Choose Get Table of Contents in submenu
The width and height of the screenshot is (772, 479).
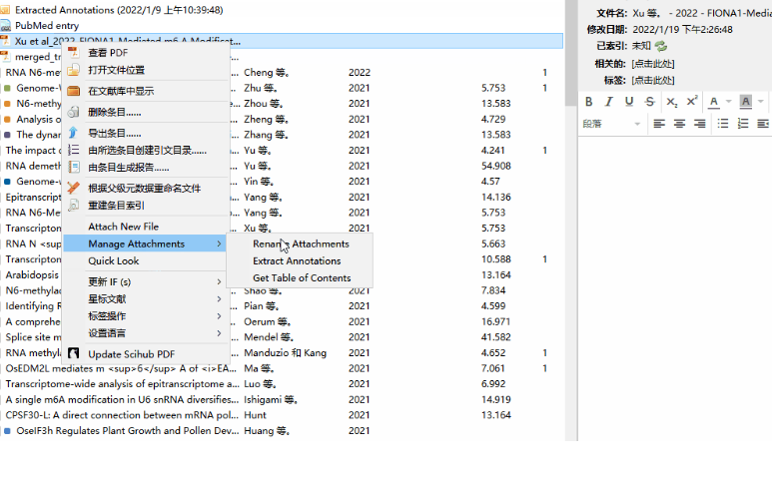coord(301,277)
